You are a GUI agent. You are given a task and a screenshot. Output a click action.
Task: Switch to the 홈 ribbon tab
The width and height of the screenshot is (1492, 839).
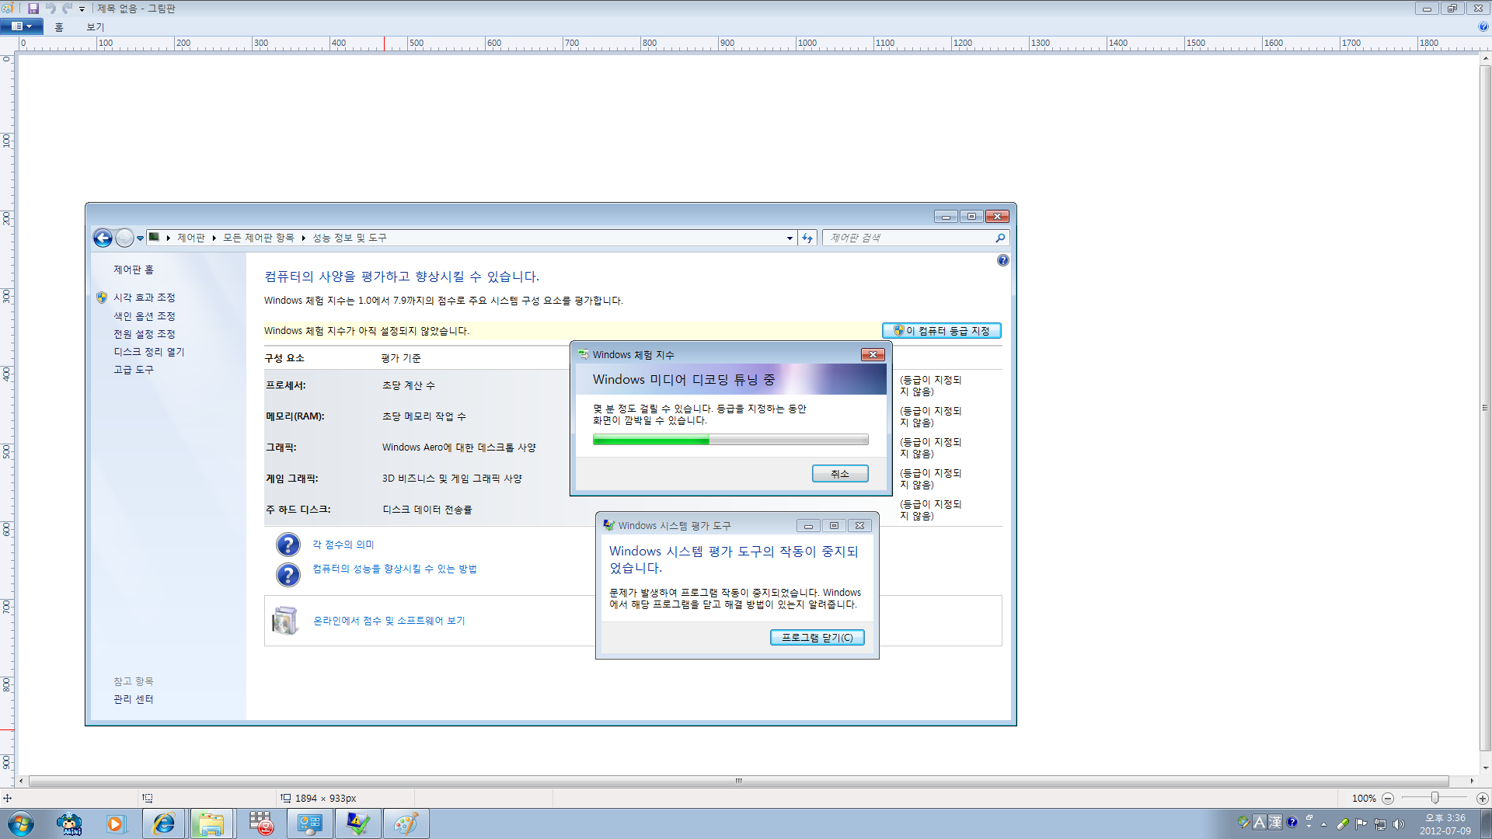point(59,27)
